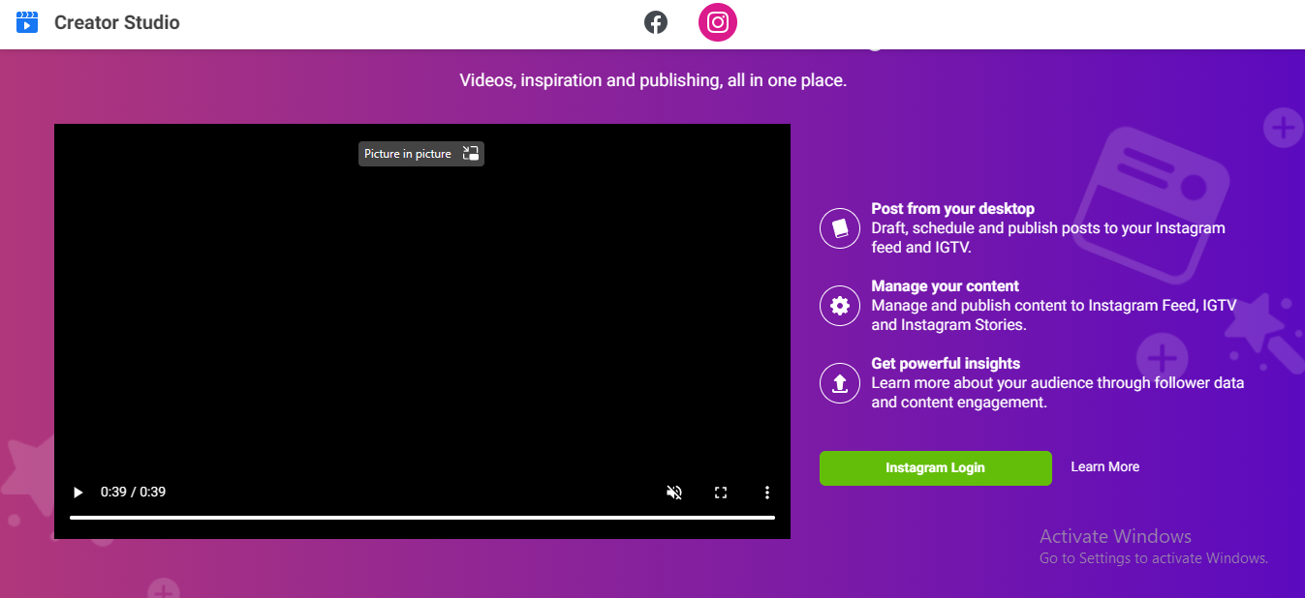This screenshot has width=1305, height=598.
Task: Click the Picture in picture button
Action: (x=421, y=154)
